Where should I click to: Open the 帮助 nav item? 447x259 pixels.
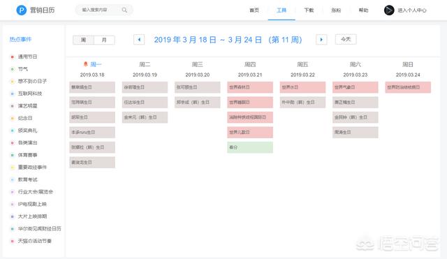click(x=363, y=10)
